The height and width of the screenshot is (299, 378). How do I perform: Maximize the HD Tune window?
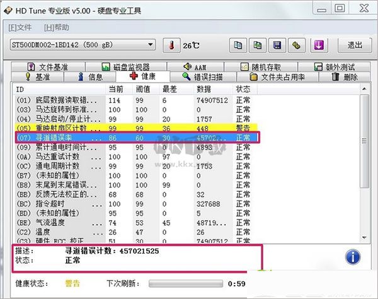pos(340,8)
